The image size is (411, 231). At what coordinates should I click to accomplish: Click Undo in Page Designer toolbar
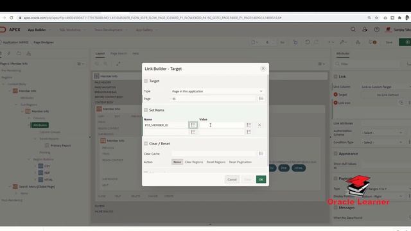click(308, 42)
